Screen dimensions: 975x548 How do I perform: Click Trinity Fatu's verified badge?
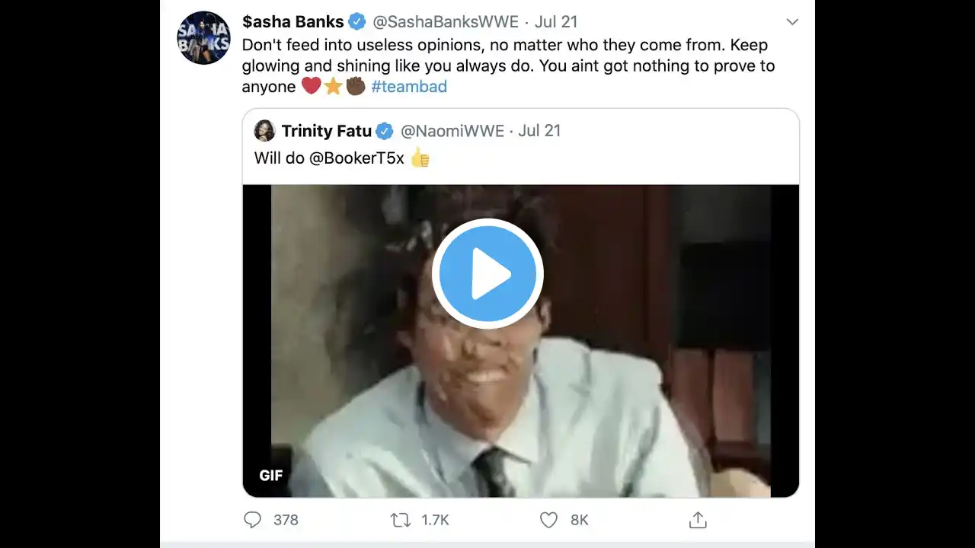385,132
